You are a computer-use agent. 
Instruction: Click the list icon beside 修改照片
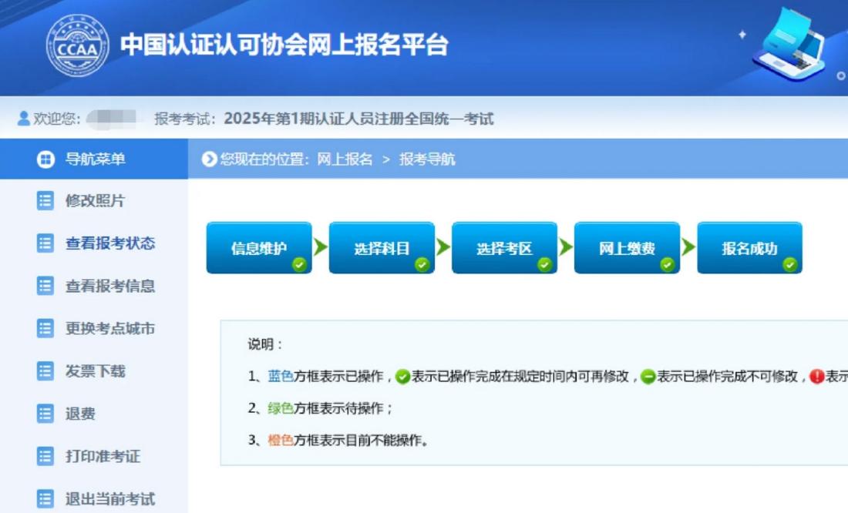coord(45,200)
